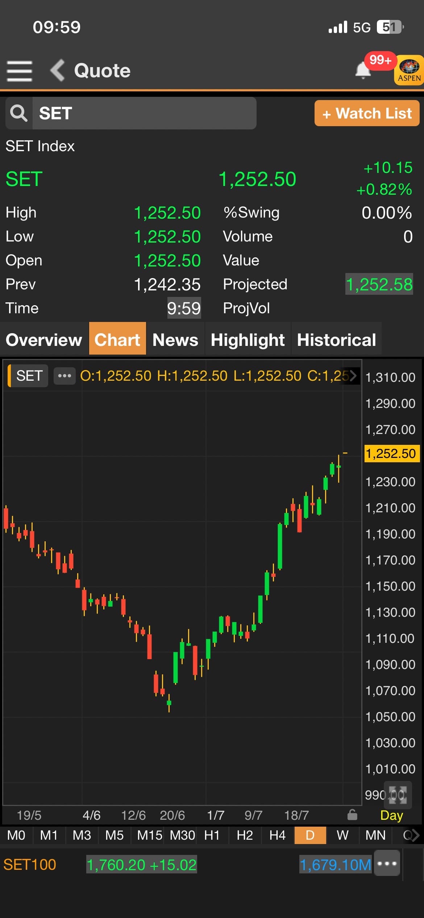
Task: Open the Highlight tab
Action: pos(248,340)
